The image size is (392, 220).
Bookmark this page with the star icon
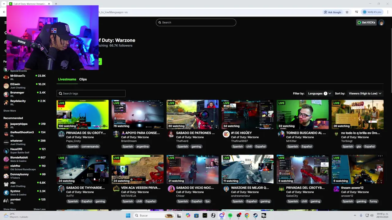point(347,12)
